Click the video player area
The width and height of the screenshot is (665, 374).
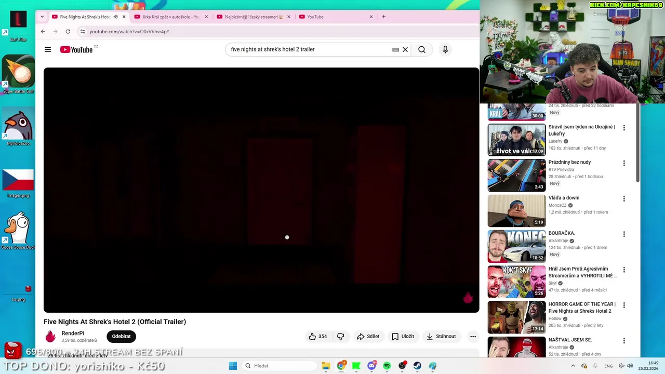pyautogui.click(x=261, y=190)
